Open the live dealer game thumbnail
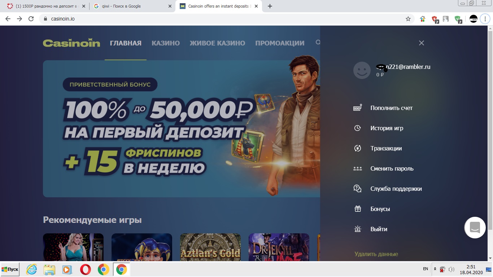The image size is (493, 277). pos(73,247)
